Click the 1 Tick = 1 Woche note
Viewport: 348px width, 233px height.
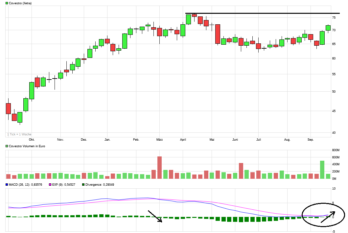(x=19, y=134)
